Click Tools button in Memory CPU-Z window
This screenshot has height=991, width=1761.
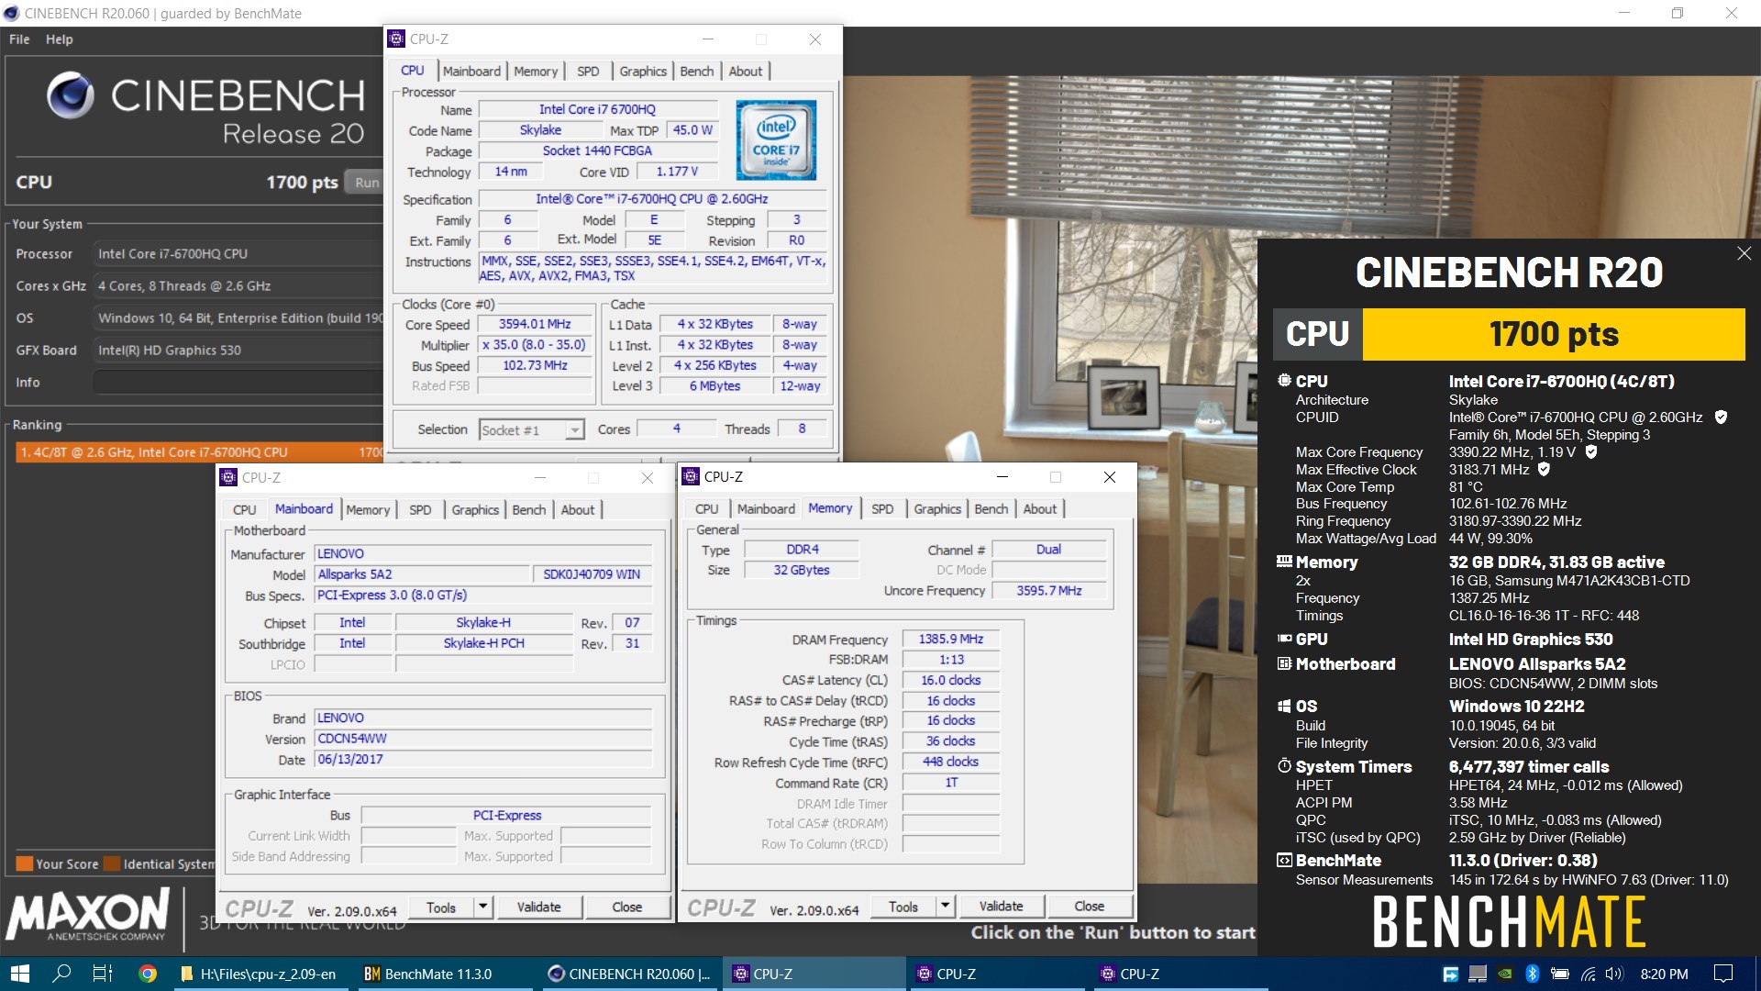click(x=903, y=907)
